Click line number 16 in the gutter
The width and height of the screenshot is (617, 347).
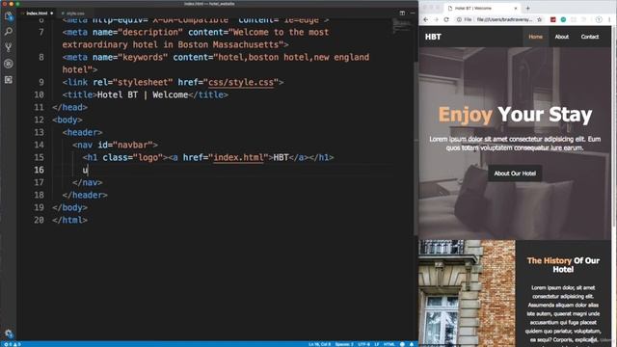(39, 170)
